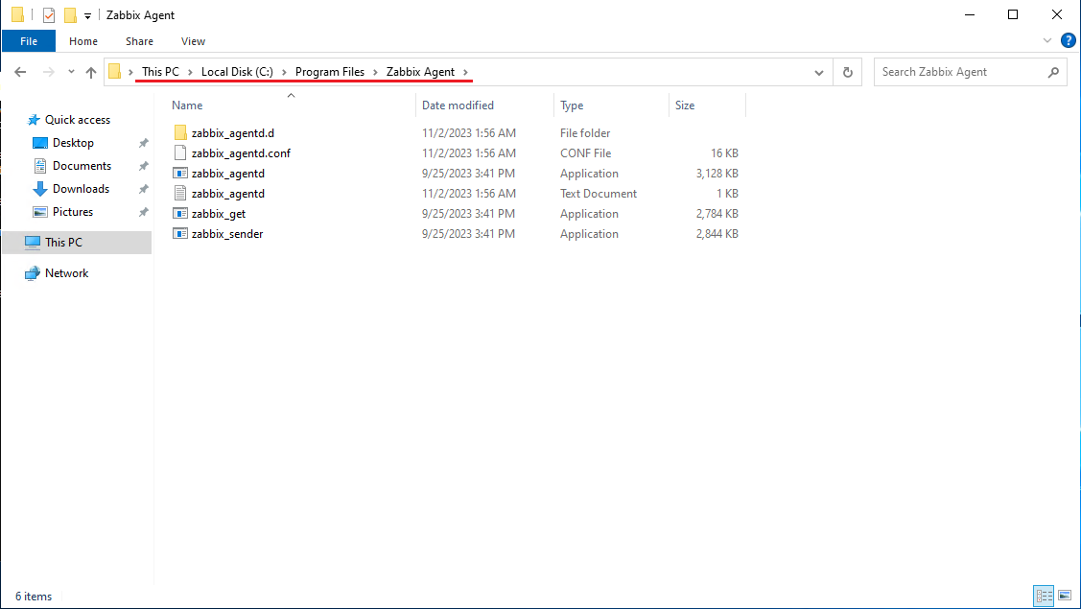Open the File menu tab

coord(29,41)
